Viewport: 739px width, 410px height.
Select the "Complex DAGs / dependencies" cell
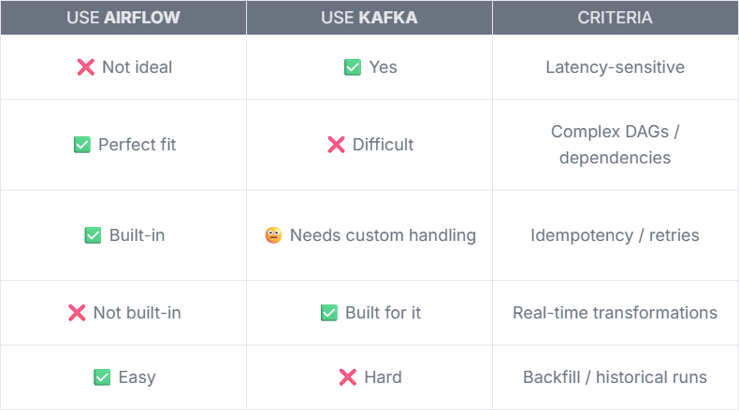(615, 145)
